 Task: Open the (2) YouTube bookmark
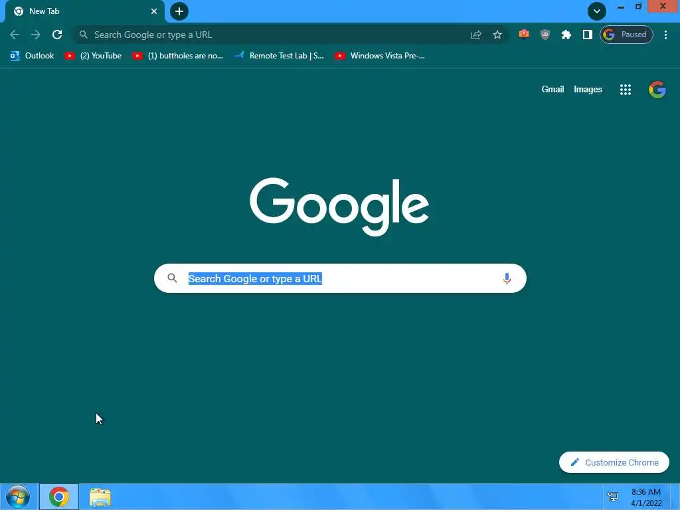(93, 56)
